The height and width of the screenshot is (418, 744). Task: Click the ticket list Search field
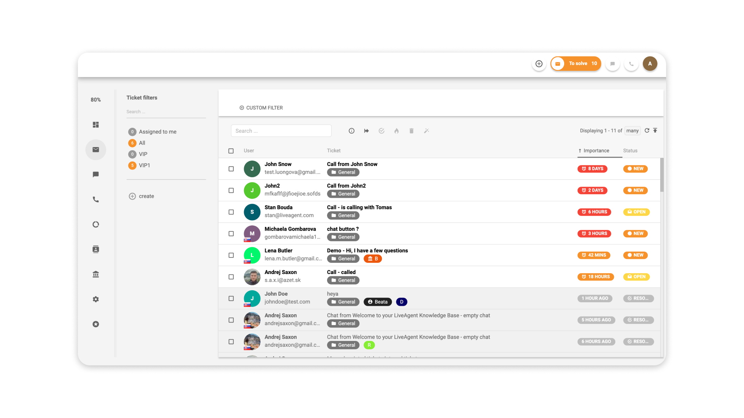pyautogui.click(x=281, y=131)
